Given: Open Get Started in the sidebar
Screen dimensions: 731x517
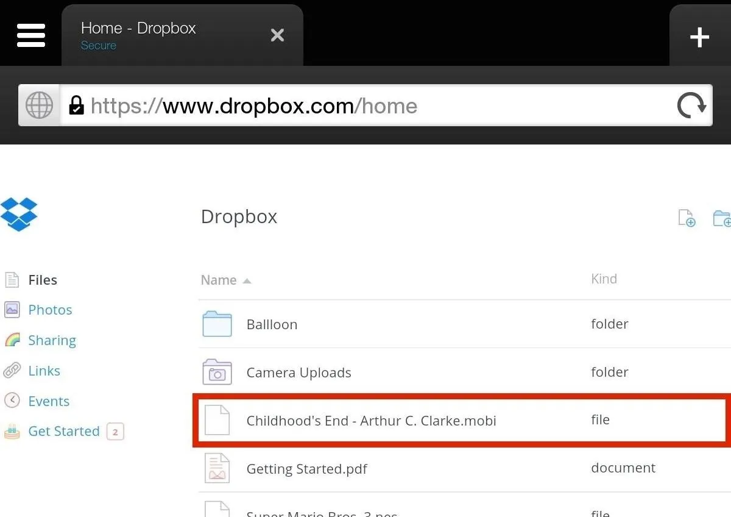Looking at the screenshot, I should pyautogui.click(x=64, y=431).
